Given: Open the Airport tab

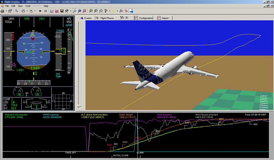Looking at the screenshot, I should click(x=163, y=18).
